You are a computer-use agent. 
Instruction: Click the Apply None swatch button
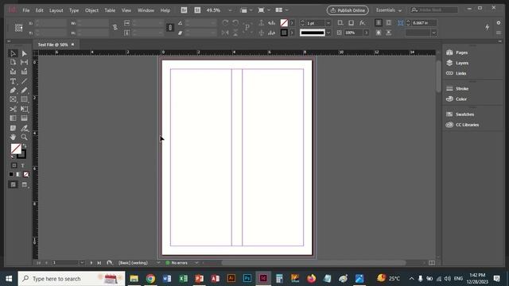coord(26,175)
